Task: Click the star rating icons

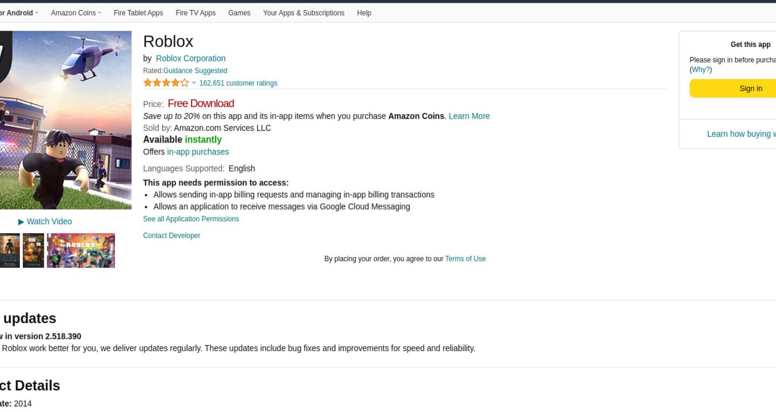Action: 166,83
